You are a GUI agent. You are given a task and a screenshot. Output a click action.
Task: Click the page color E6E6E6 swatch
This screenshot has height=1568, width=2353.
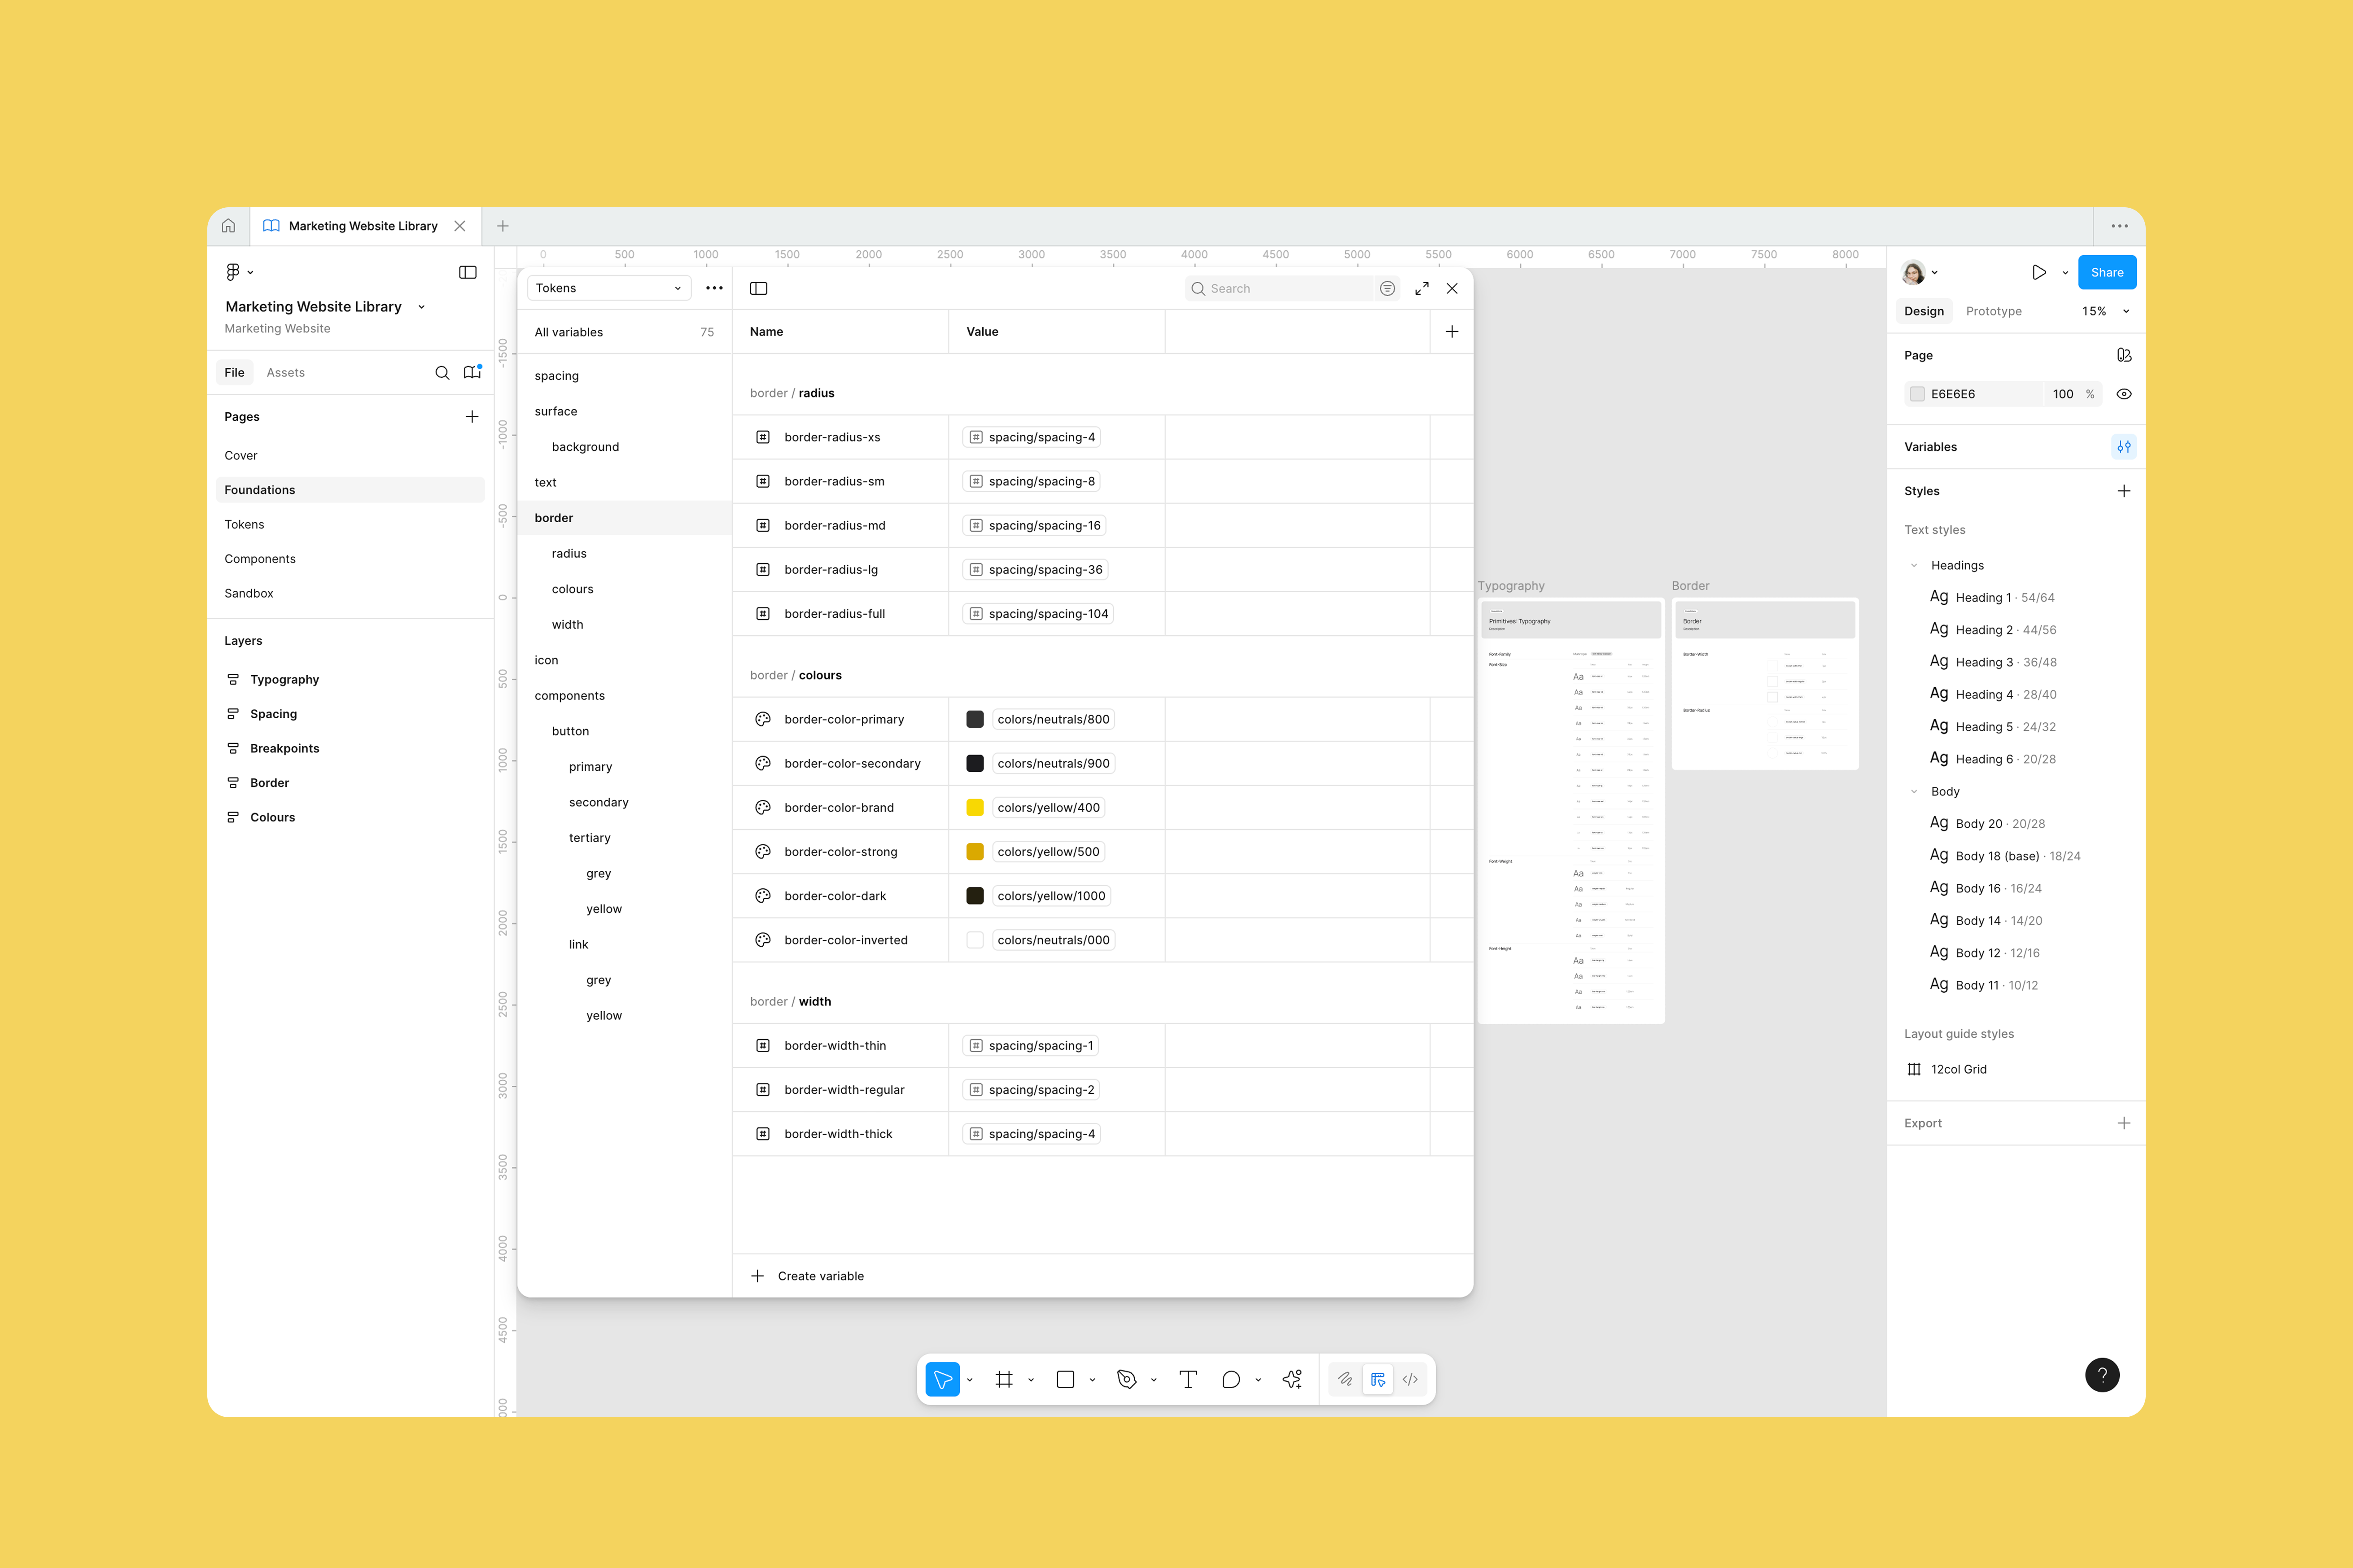pos(1916,394)
